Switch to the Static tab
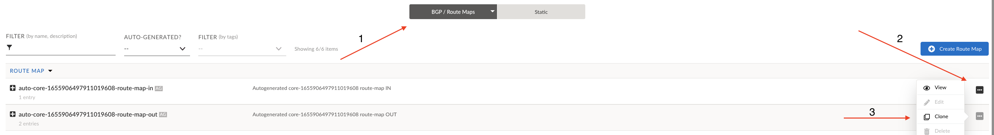The width and height of the screenshot is (994, 135). (540, 12)
